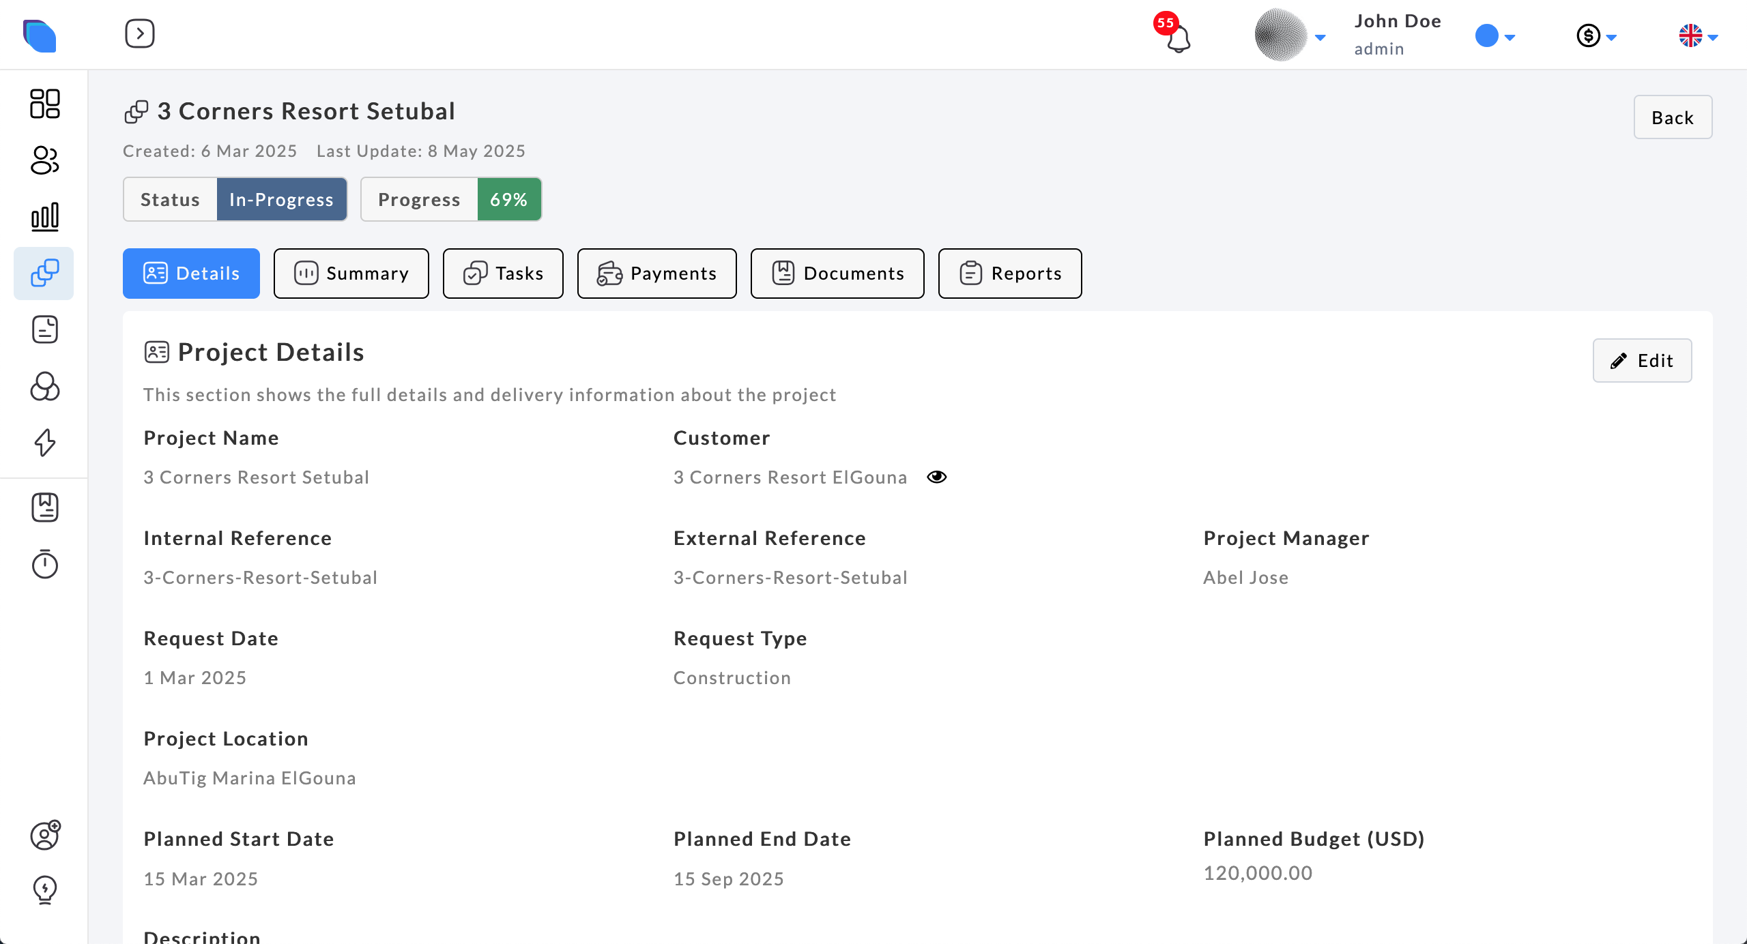Viewport: 1747px width, 944px height.
Task: Expand the sidebar with arrow toggle
Action: [140, 33]
